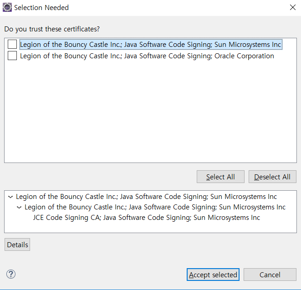
Task: Click Accept selected button
Action: [213, 275]
